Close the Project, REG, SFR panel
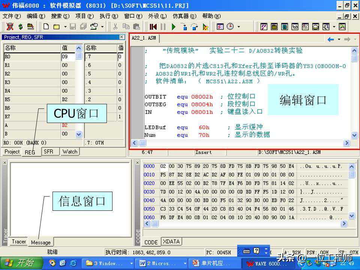Screen dimensions: 360x270 [121, 37]
